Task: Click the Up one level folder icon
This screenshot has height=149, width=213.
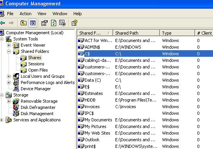Action: [x=23, y=23]
